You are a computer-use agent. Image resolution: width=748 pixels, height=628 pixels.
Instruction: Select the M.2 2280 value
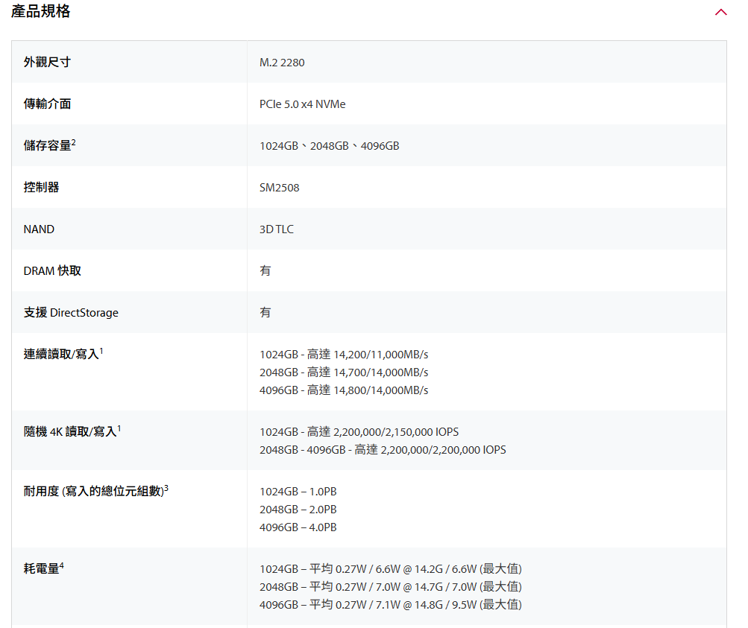[x=282, y=63]
